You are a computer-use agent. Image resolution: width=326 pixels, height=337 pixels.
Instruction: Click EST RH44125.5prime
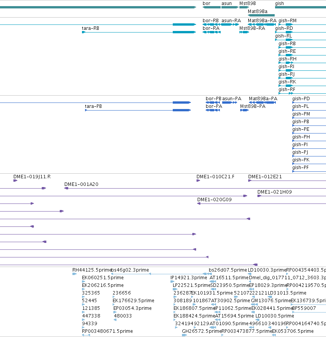coord(74,274)
